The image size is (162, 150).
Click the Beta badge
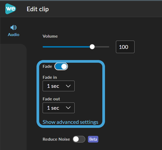(93, 139)
